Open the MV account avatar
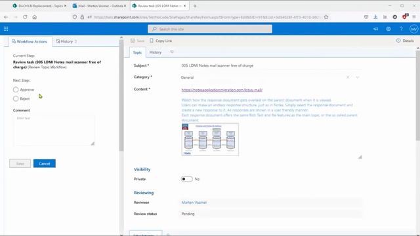Viewport: 420px width, 236px height. (x=413, y=29)
